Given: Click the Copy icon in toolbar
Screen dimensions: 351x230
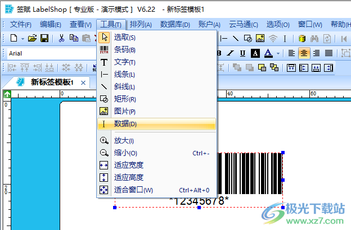Looking at the screenshot, I should pyautogui.click(x=74, y=38).
